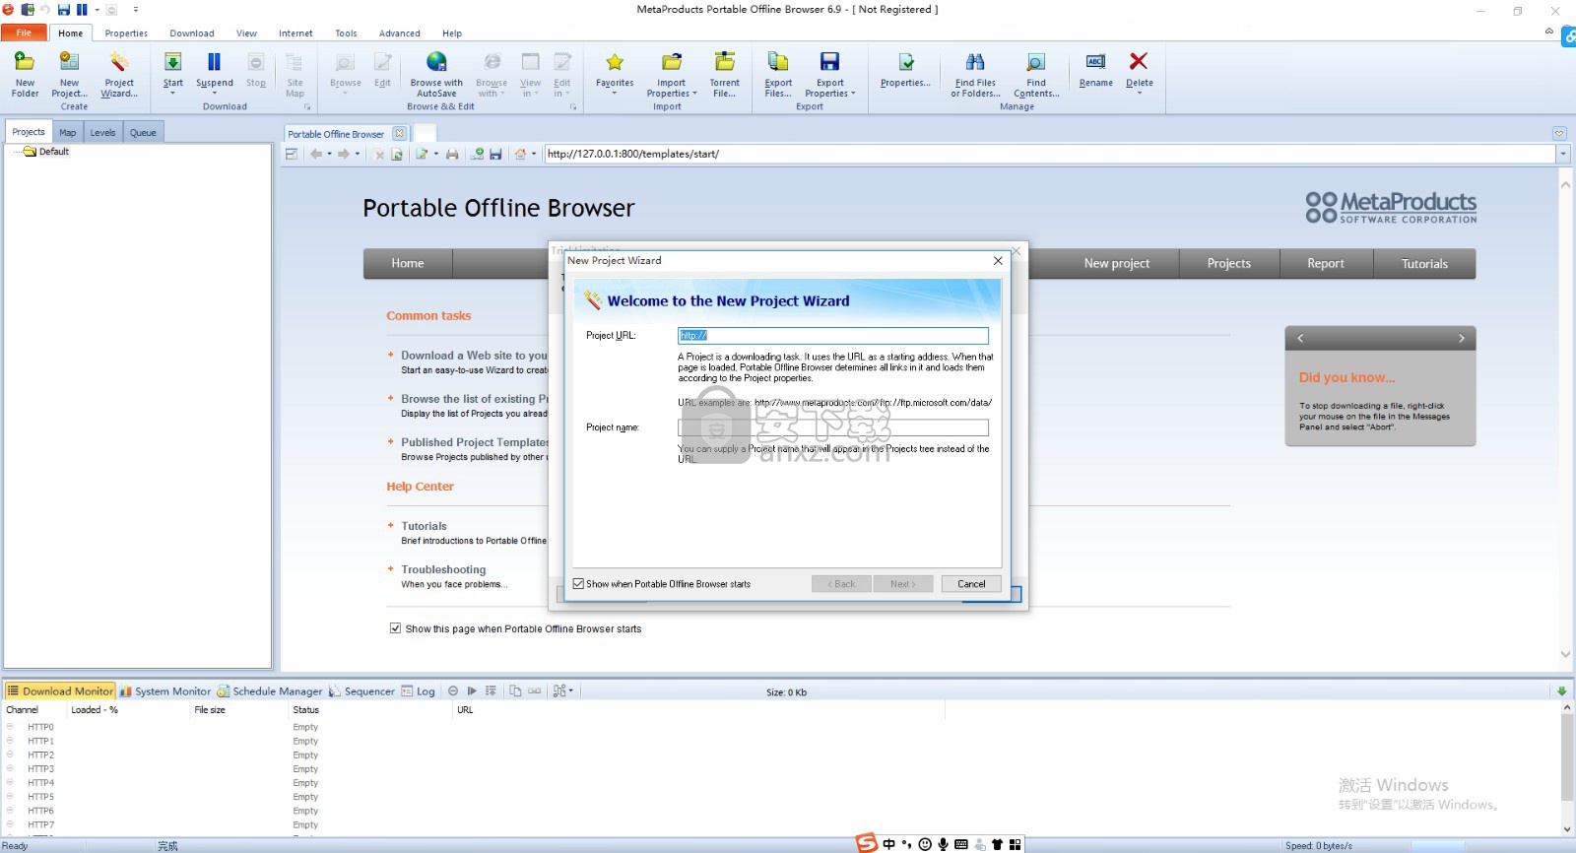Click the refresh icon in browser toolbar
1576x853 pixels.
click(x=397, y=155)
